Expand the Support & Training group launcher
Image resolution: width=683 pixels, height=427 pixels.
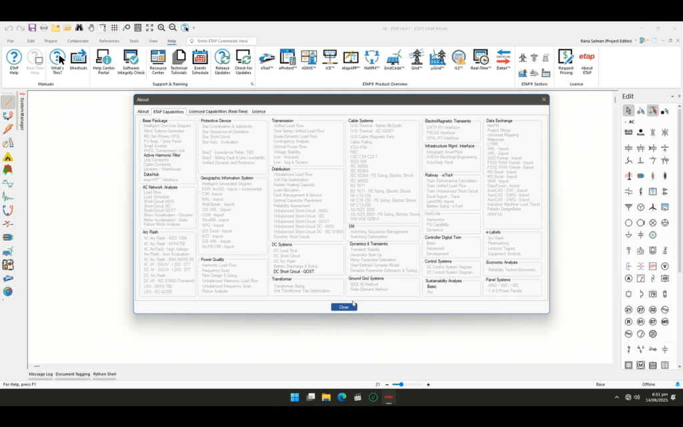click(x=252, y=85)
